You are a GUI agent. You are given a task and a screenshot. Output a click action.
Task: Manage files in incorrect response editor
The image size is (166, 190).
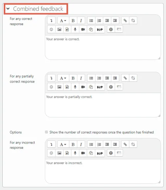tap(91, 153)
